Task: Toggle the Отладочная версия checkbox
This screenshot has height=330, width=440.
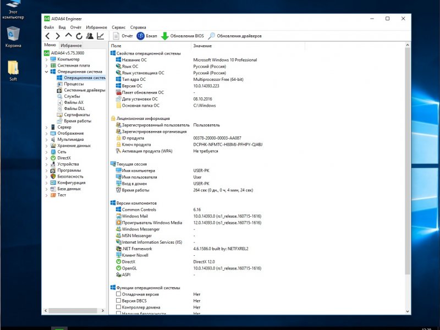Action: coord(118,294)
